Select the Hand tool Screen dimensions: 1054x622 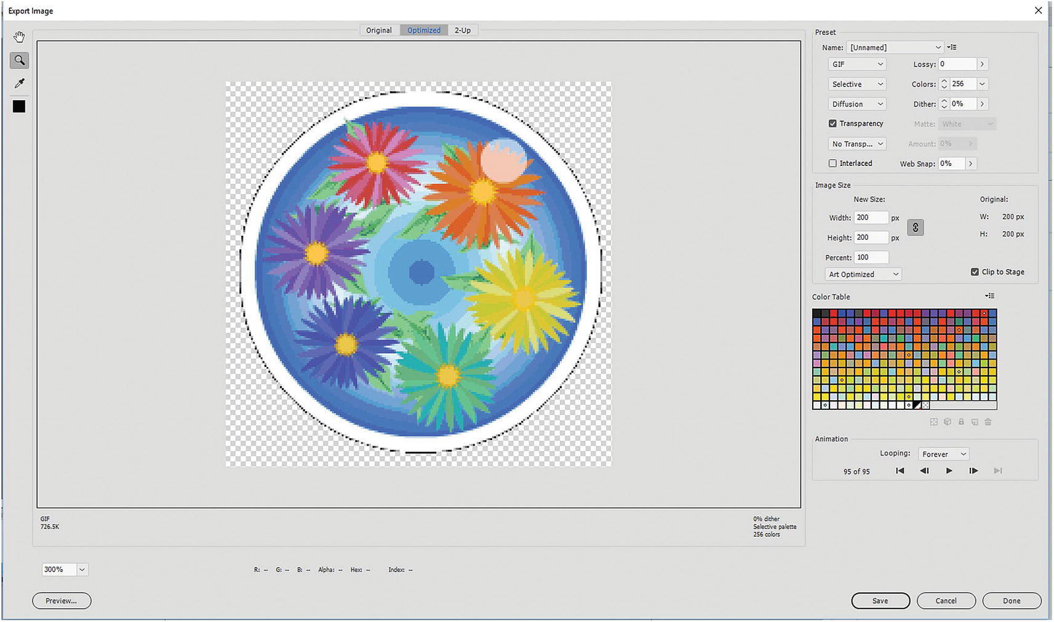tap(19, 37)
